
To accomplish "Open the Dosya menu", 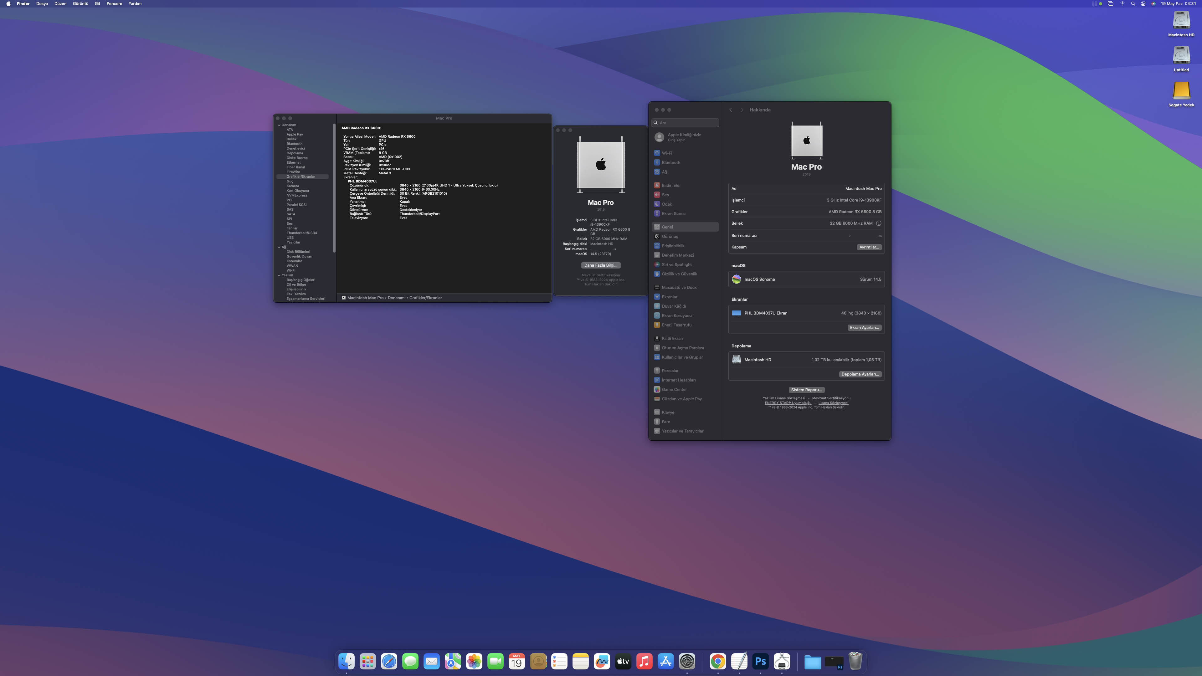I will [x=42, y=4].
